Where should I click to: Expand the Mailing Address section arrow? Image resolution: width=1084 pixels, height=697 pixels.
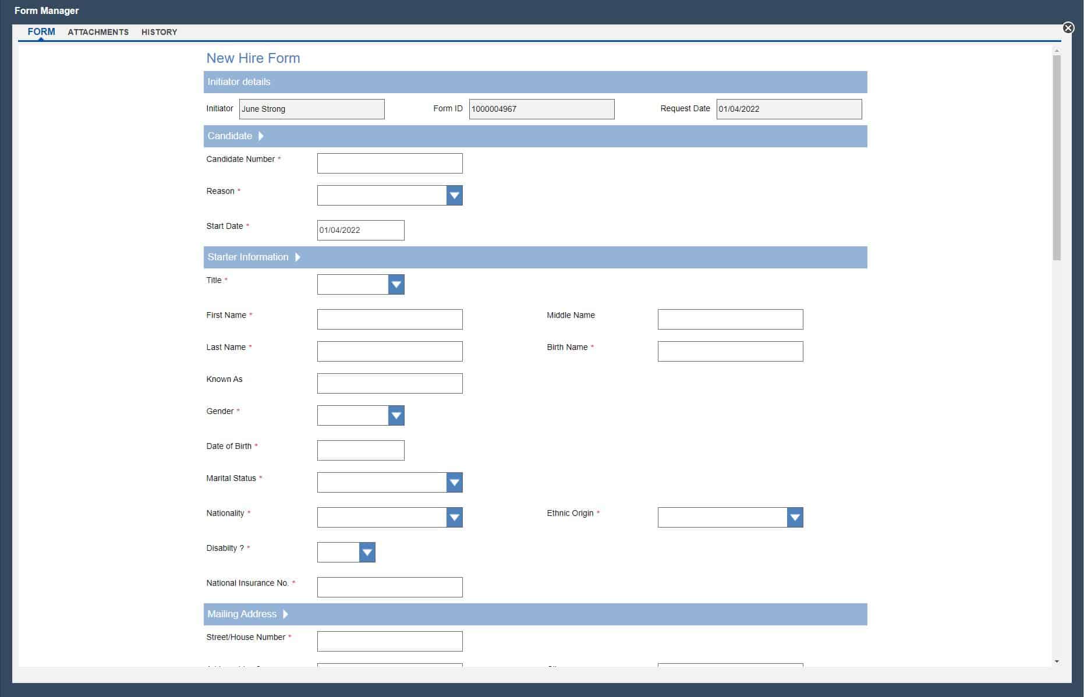285,614
